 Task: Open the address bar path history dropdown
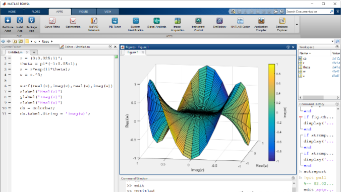(332, 41)
